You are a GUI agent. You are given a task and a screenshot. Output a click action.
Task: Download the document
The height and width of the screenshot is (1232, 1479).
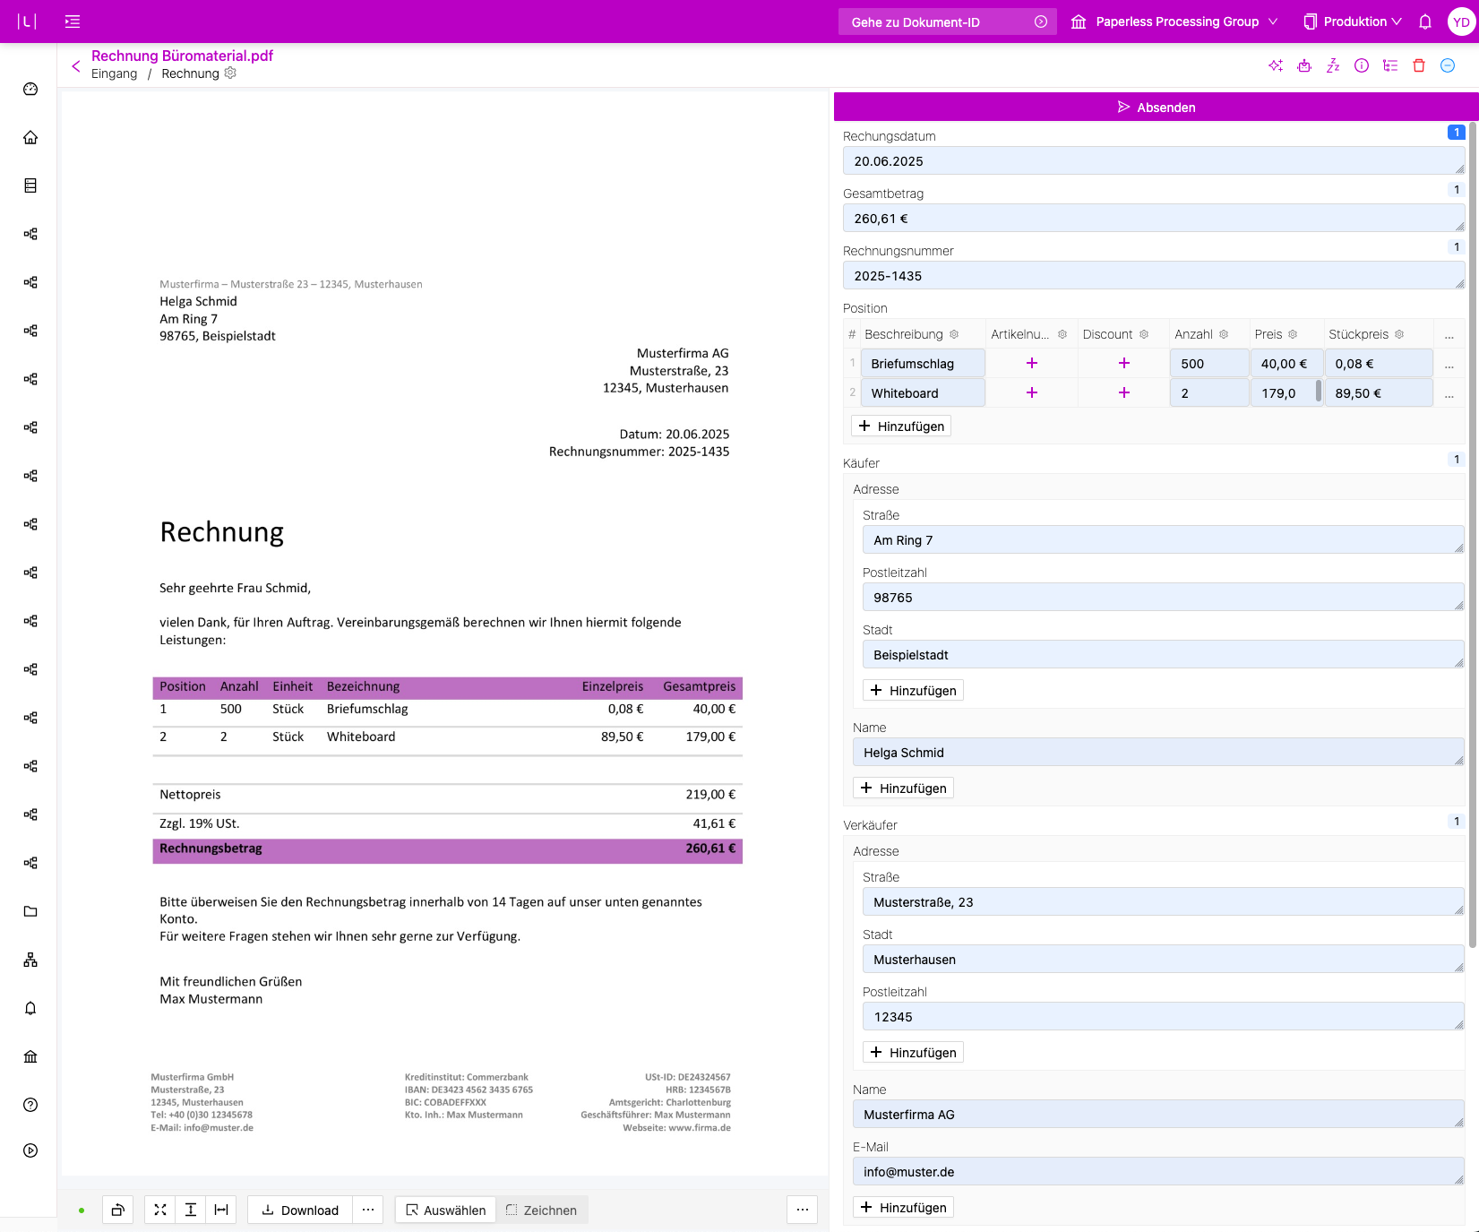pos(300,1210)
